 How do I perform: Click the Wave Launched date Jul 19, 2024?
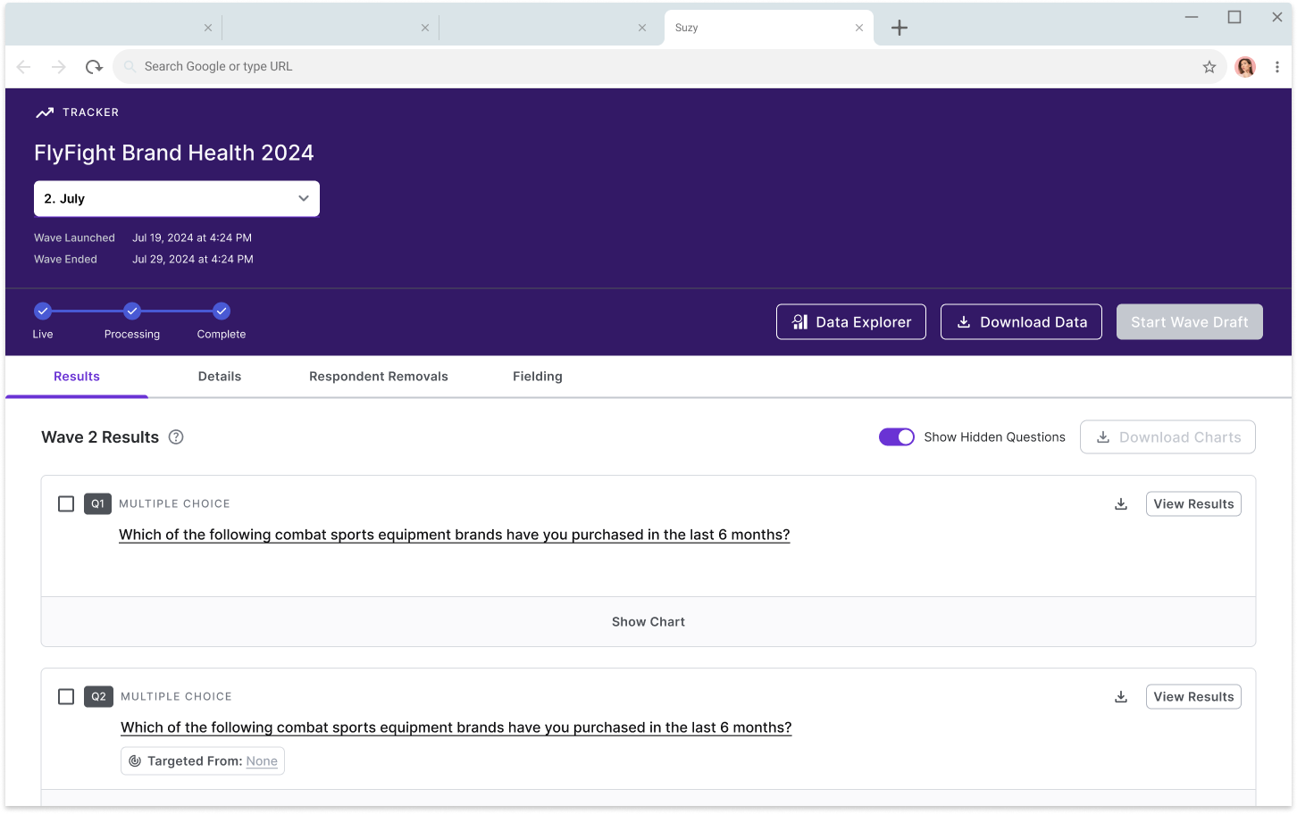pos(192,238)
